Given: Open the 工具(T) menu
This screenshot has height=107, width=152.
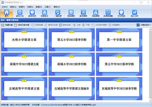Looking at the screenshot, I should point(47,7).
